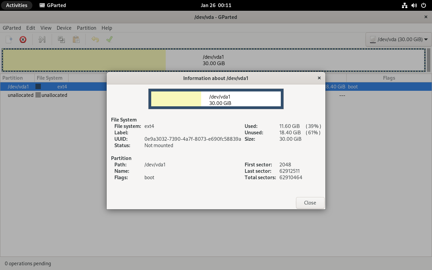Open the network status tray icon
Image resolution: width=432 pixels, height=270 pixels.
pyautogui.click(x=405, y=5)
